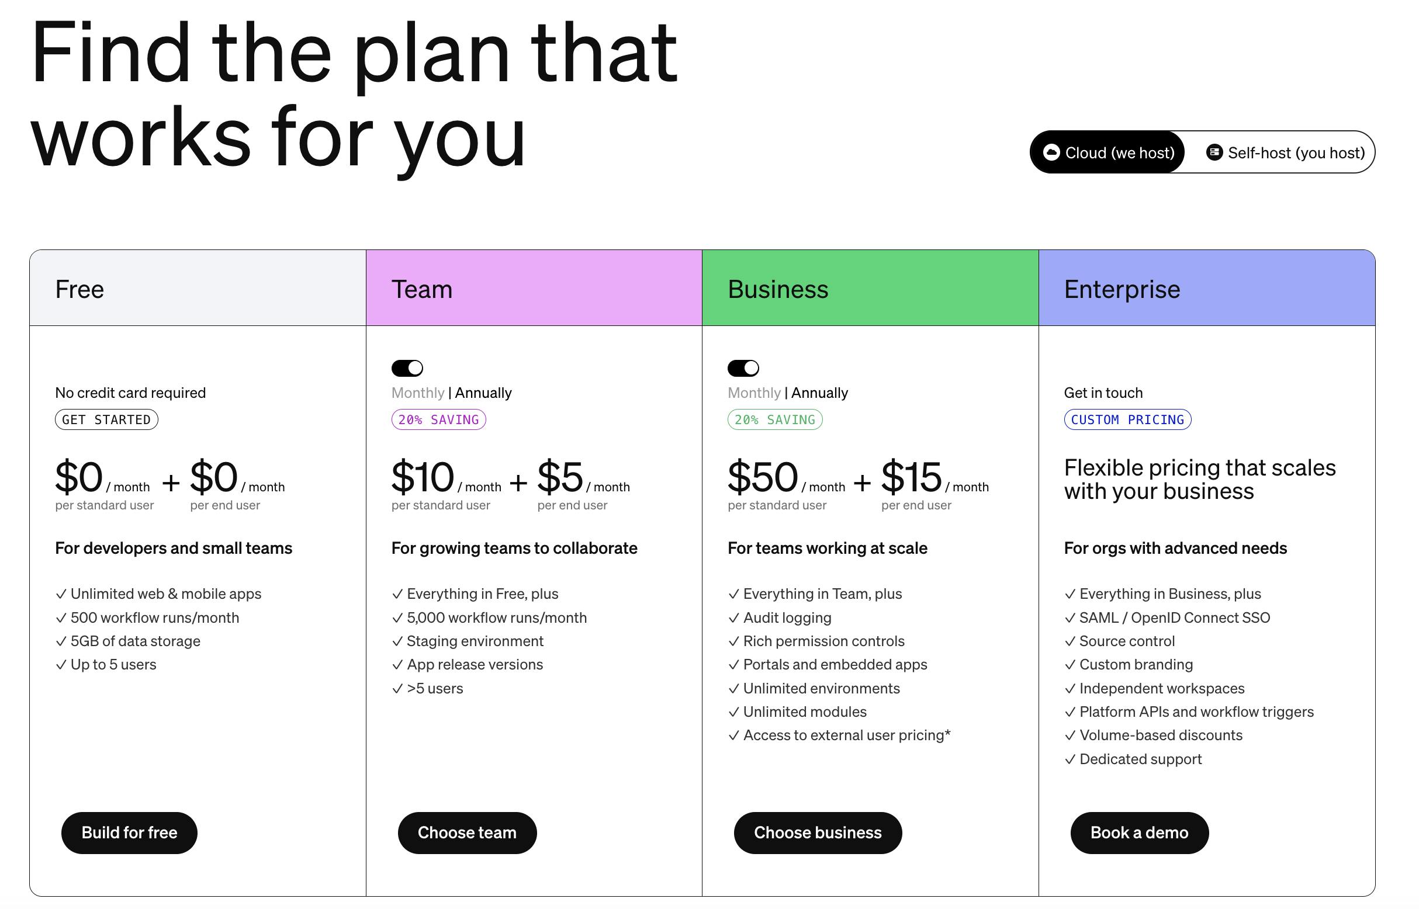Select Monthly billing under Team plan
The height and width of the screenshot is (909, 1419).
click(417, 393)
